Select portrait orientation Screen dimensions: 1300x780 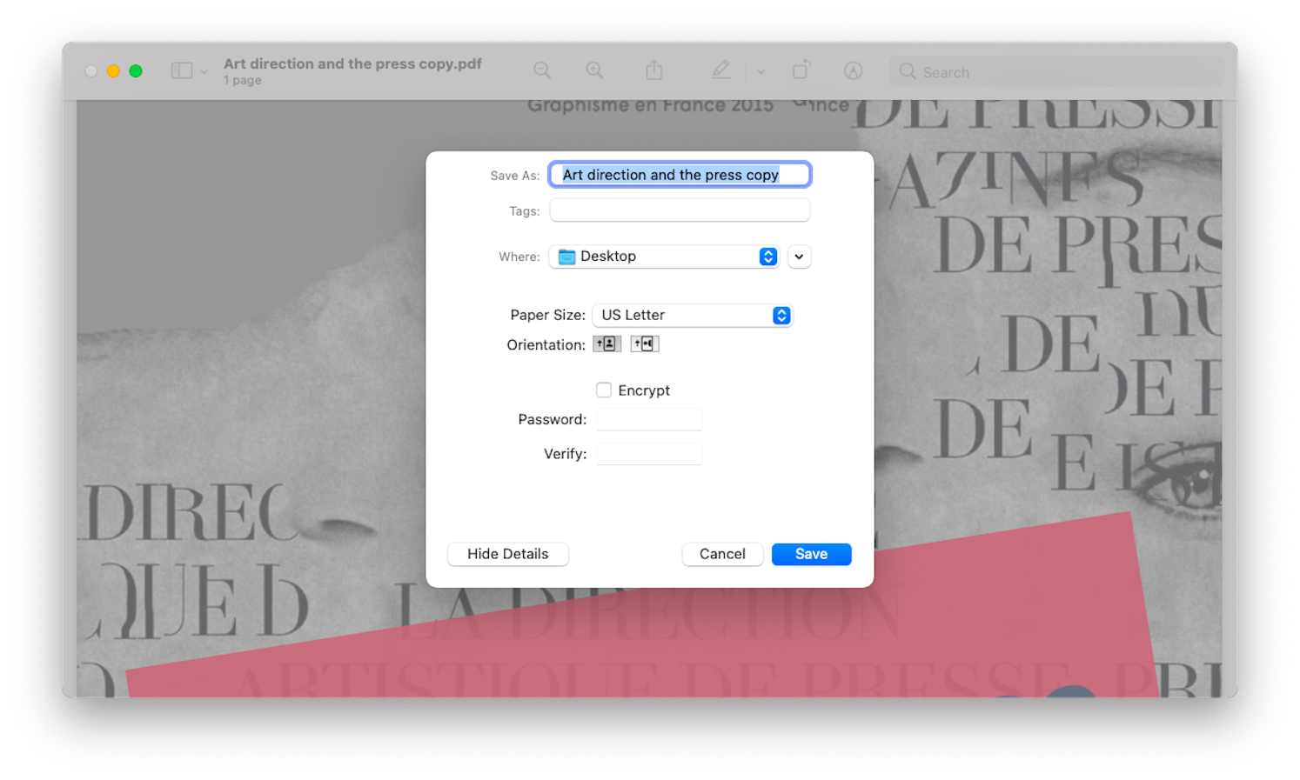[606, 343]
